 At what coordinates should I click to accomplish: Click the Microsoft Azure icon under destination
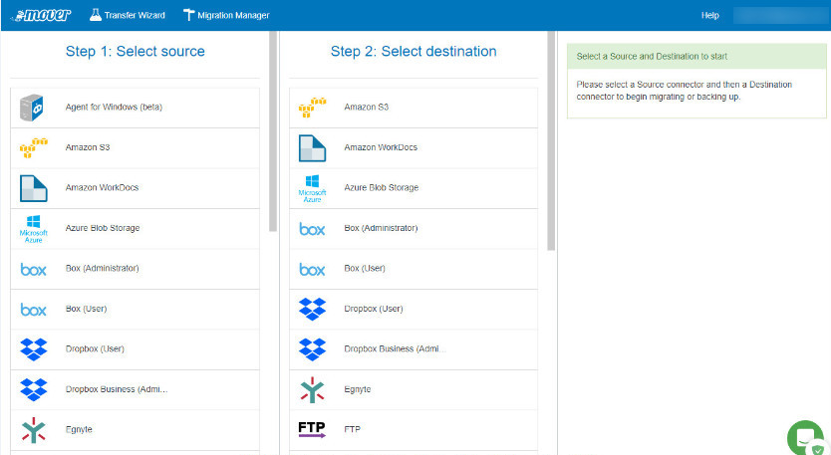(x=312, y=188)
